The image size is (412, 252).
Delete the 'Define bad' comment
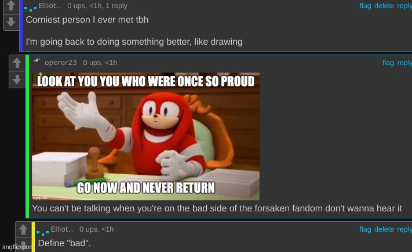384,229
